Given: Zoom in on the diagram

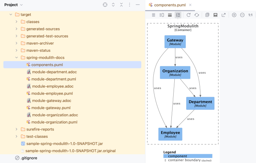Looking at the screenshot, I should pyautogui.click(x=234, y=15).
